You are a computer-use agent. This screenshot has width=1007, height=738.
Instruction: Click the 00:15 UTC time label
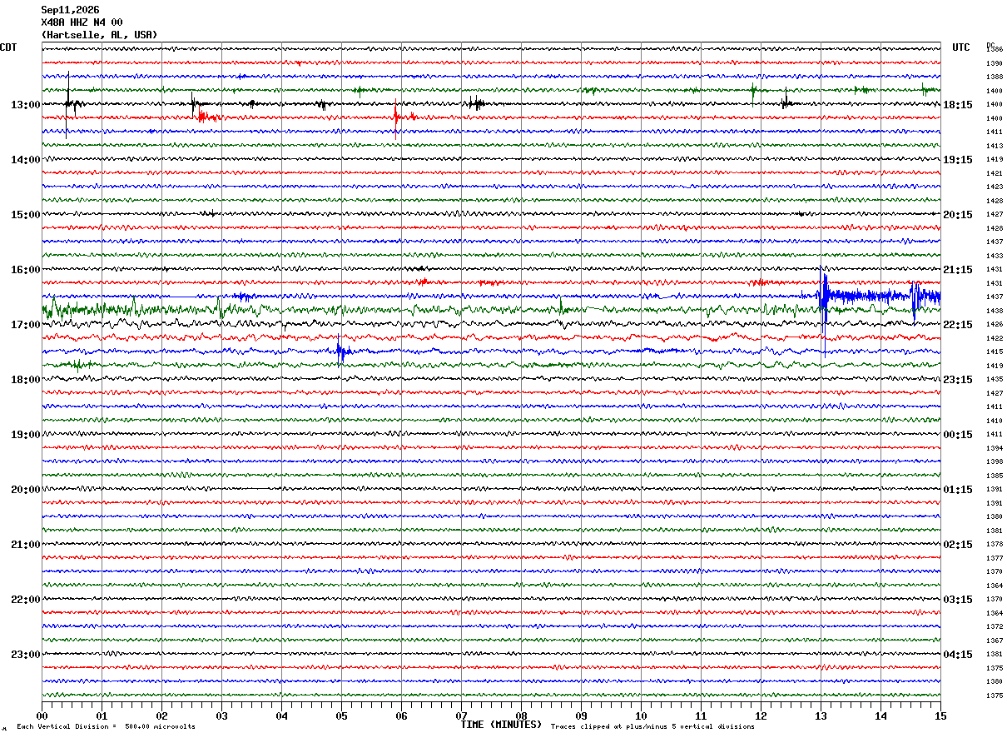pos(958,435)
